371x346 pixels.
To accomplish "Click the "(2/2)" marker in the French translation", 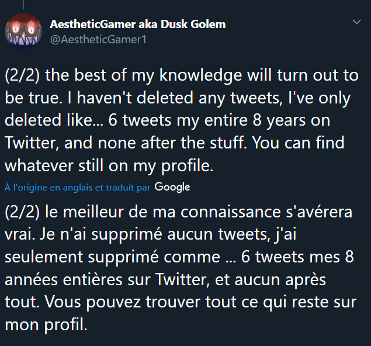I will click(22, 210).
